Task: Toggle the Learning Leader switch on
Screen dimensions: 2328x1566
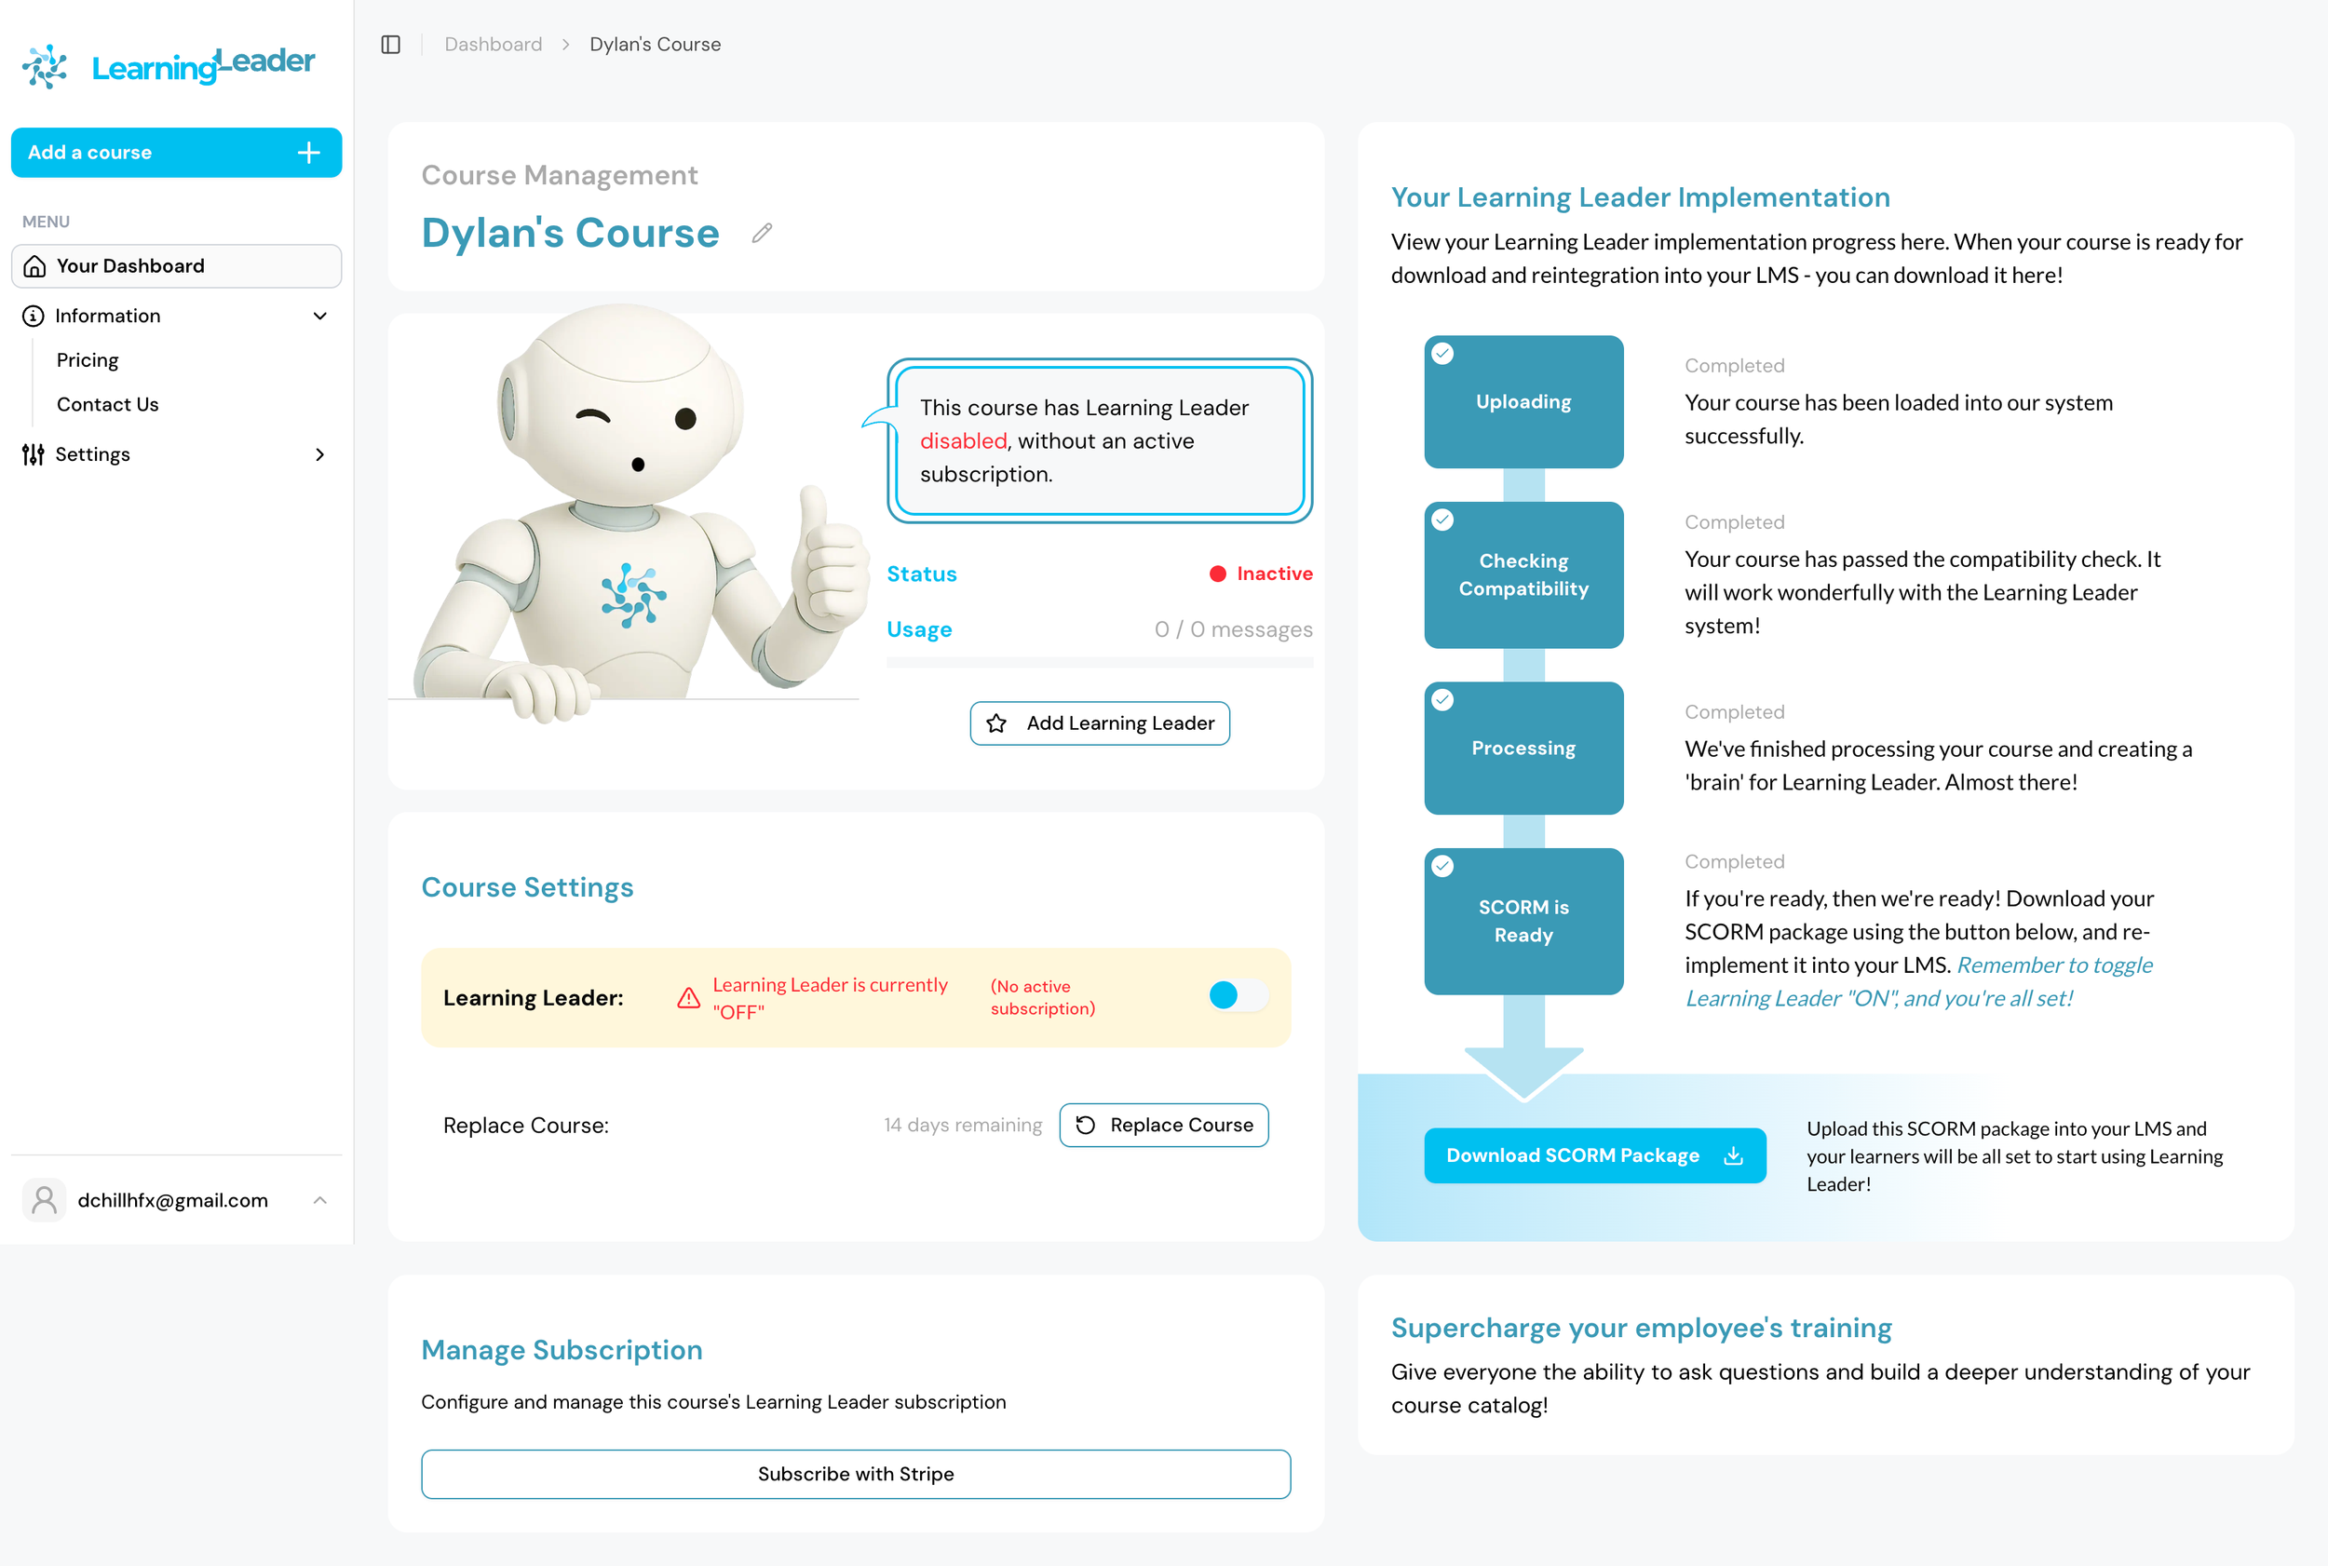Action: point(1237,994)
